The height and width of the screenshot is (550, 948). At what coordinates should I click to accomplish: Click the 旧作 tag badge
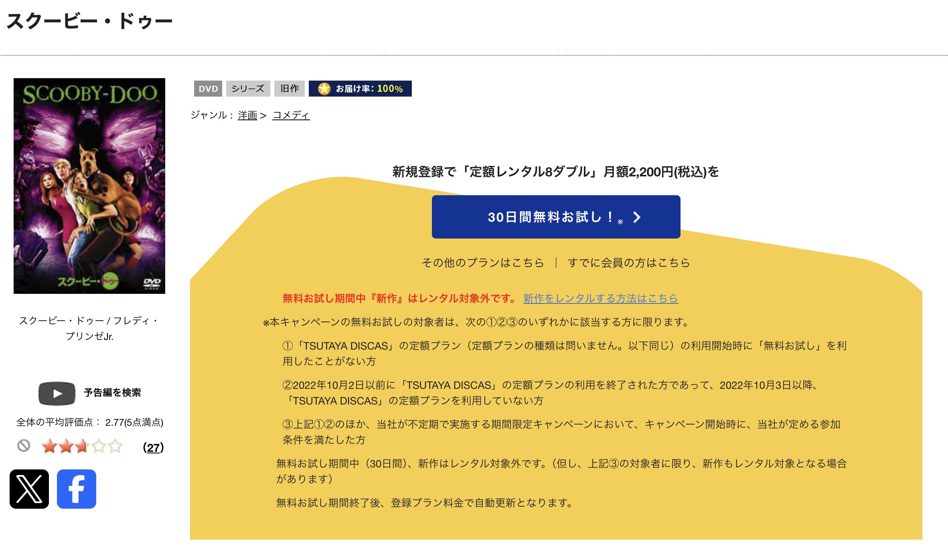(290, 89)
